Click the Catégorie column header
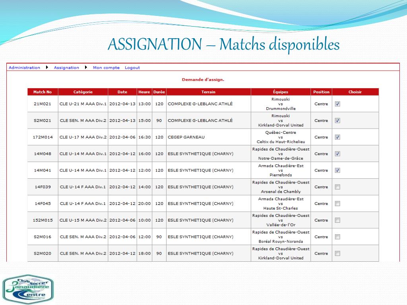 click(x=83, y=92)
